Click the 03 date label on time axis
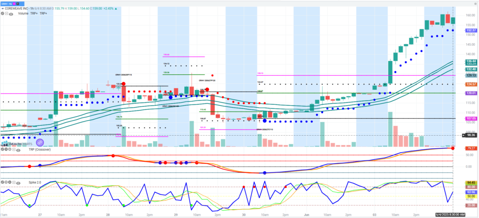Viewport: 479px width, 218px height. (x=375, y=215)
